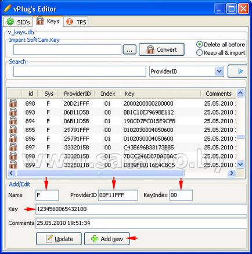
Task: Click the table's vertical scrollbar down arrow
Action: coord(240,164)
